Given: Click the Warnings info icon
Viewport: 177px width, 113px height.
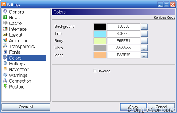Looking at the screenshot, I should [5, 75].
